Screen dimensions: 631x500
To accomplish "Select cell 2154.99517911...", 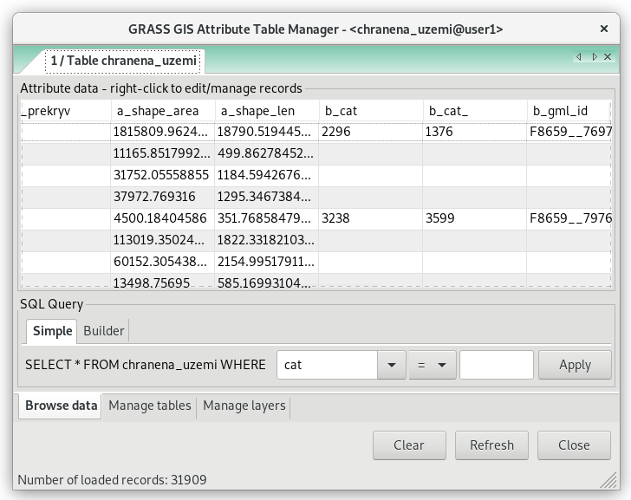I will coord(266,263).
